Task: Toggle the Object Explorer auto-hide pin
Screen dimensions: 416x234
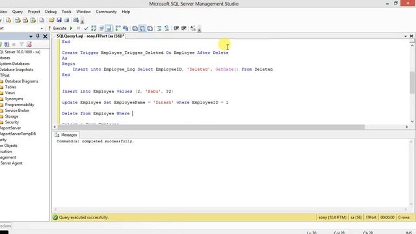Action: 38,36
